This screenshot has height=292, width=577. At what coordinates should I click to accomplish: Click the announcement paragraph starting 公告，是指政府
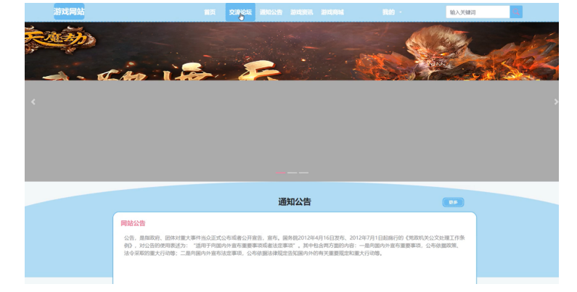pyautogui.click(x=295, y=246)
